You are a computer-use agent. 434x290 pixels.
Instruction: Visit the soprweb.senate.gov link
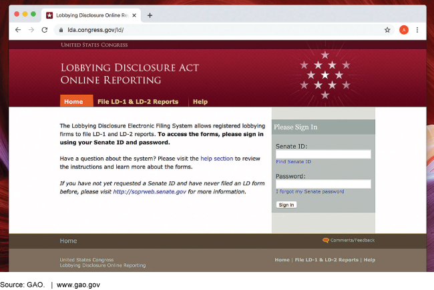tap(149, 191)
